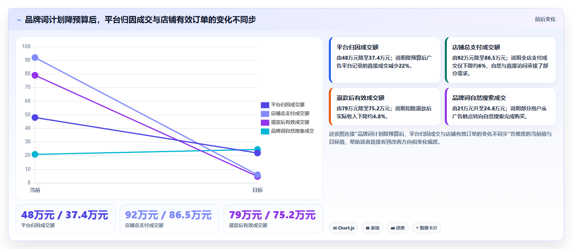Open the 平台归因成交额 insight card

[385, 60]
